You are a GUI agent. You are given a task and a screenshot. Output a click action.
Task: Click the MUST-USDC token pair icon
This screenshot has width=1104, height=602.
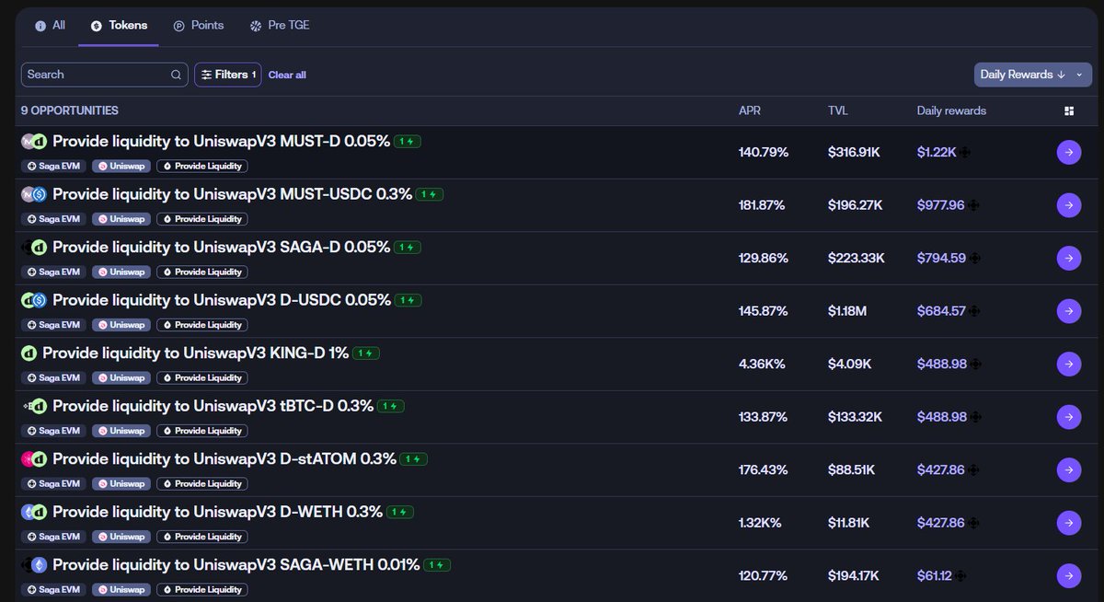click(34, 194)
